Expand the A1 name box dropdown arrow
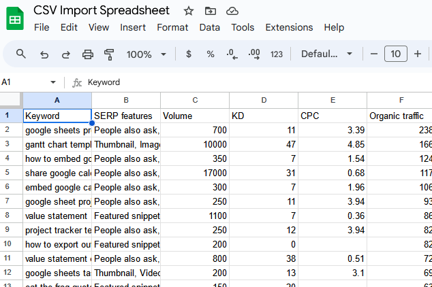Screen dimensions: 432x287 tap(53, 82)
